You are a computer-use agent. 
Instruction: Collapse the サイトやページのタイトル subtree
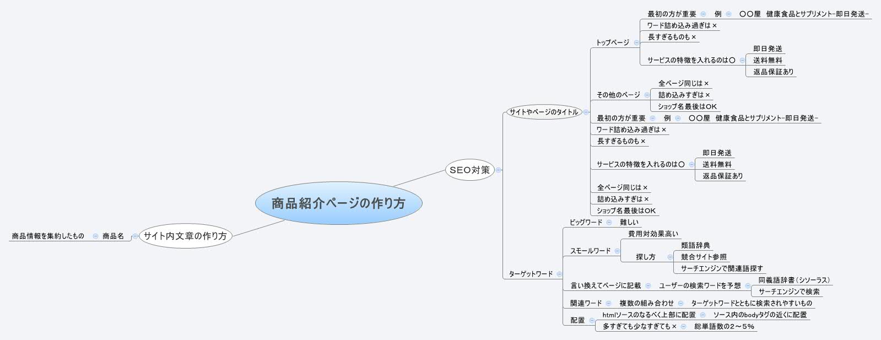coord(586,112)
